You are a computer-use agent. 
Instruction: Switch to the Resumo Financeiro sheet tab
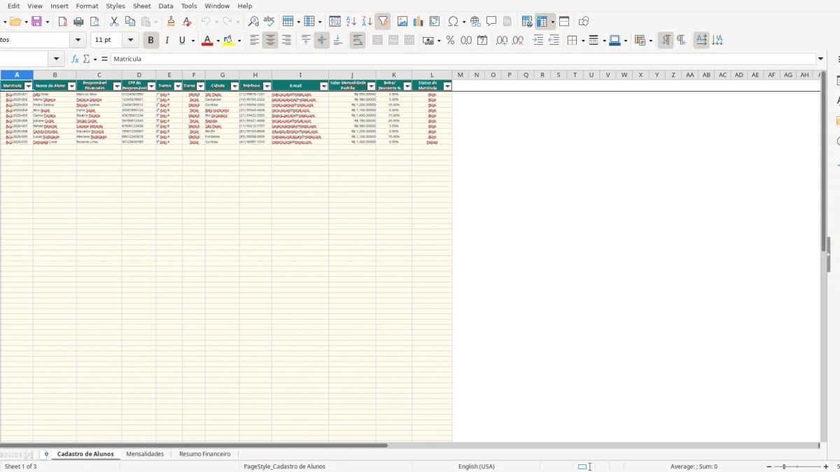pos(204,455)
